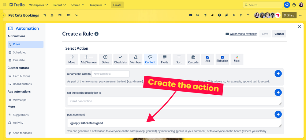This screenshot has width=306, height=140.
Task: Expand the board views chevron
Action: pos(77,15)
